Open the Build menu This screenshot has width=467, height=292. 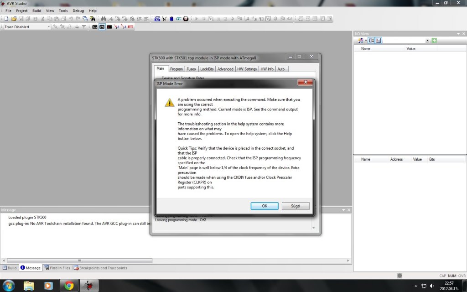[36, 11]
